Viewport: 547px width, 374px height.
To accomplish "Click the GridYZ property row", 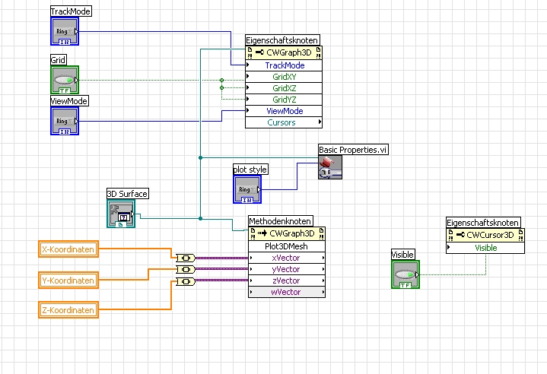I will (284, 100).
